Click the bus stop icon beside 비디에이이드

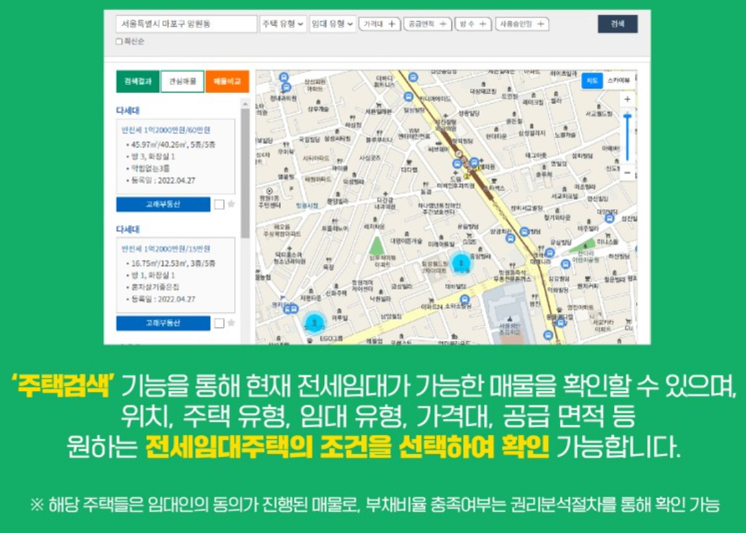pos(408,97)
